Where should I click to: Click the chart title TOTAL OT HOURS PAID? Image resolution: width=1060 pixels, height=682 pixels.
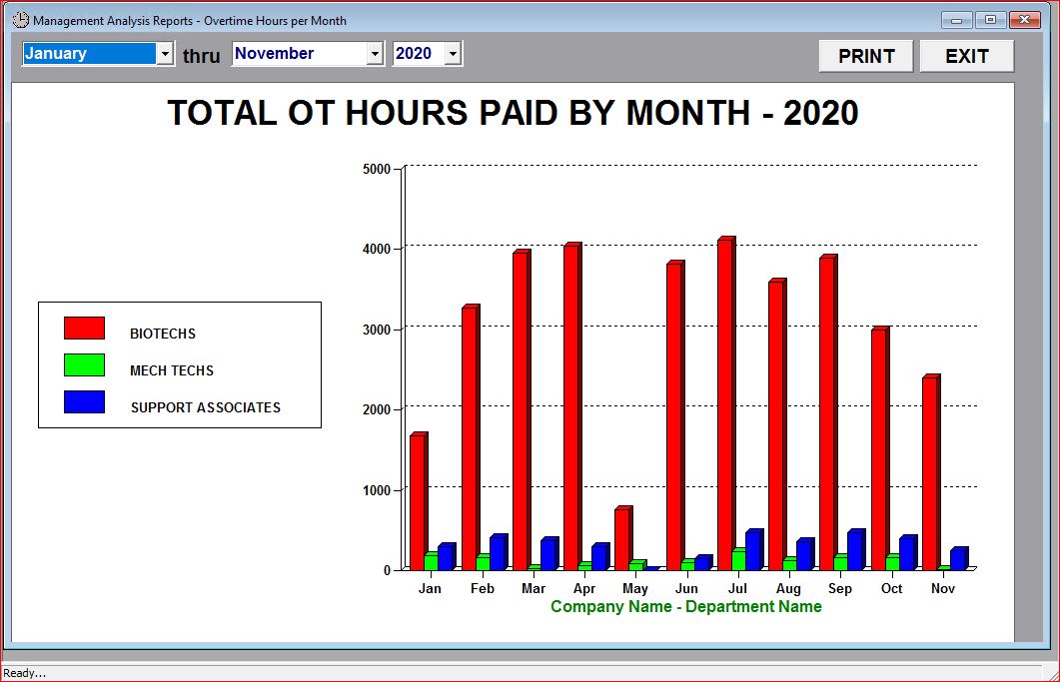point(514,113)
